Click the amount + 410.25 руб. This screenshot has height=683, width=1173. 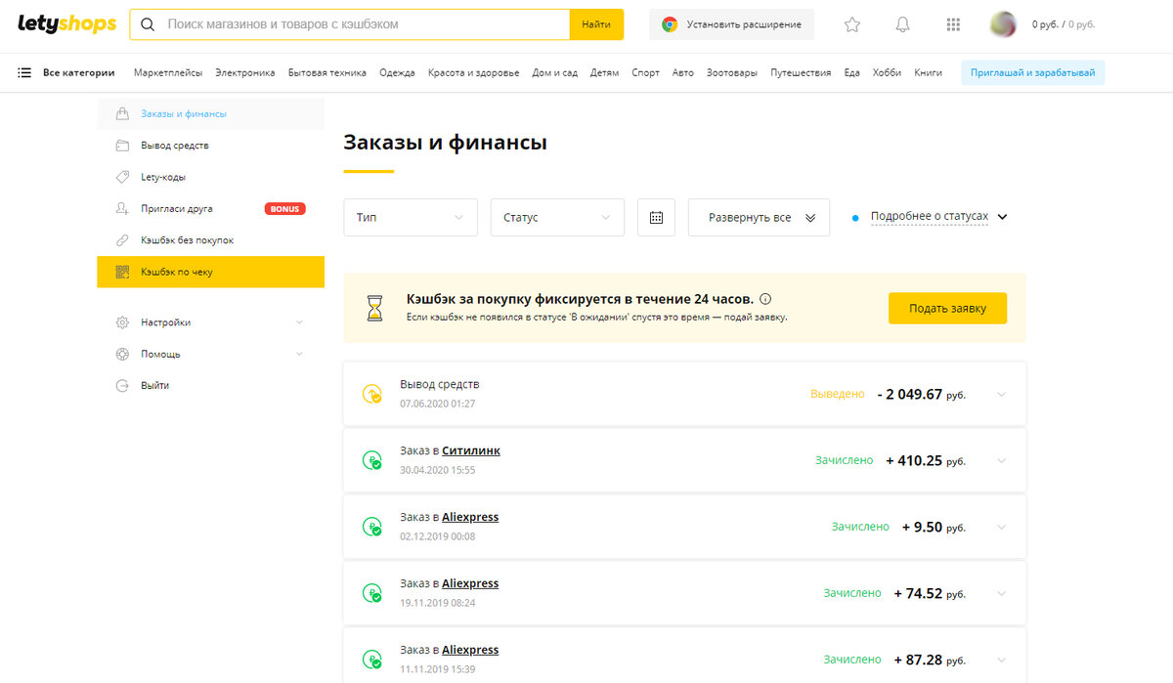pos(926,461)
